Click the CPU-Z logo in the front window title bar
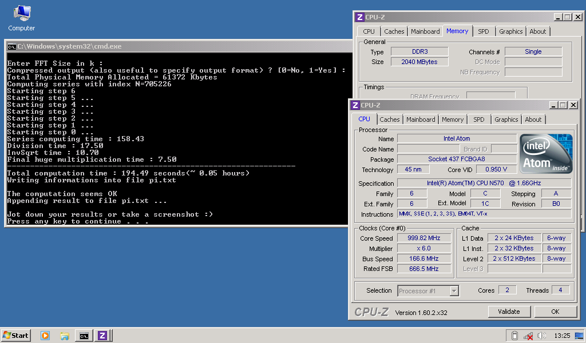The image size is (586, 343). [355, 105]
